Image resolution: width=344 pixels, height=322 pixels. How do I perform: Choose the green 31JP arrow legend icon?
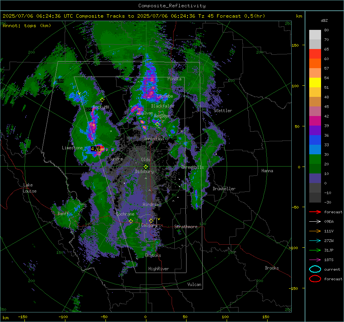315,250
